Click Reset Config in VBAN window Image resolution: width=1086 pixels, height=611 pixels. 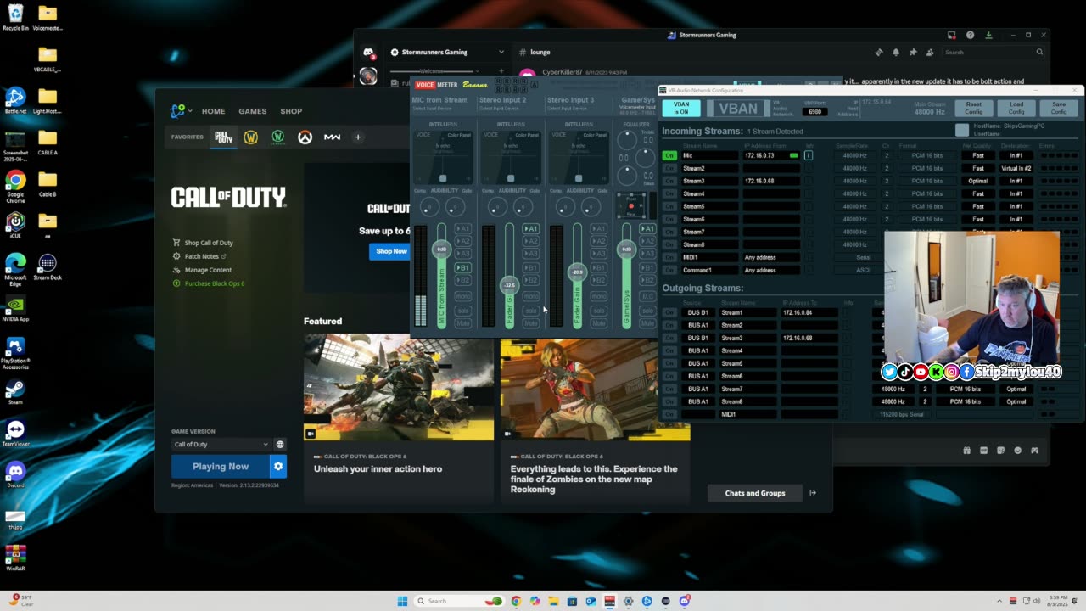[974, 108]
